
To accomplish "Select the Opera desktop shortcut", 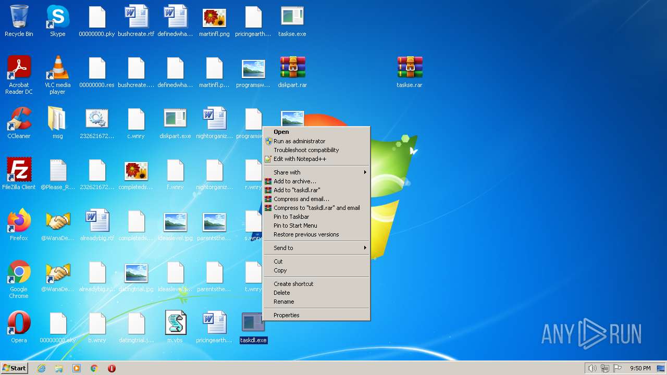I will (19, 327).
